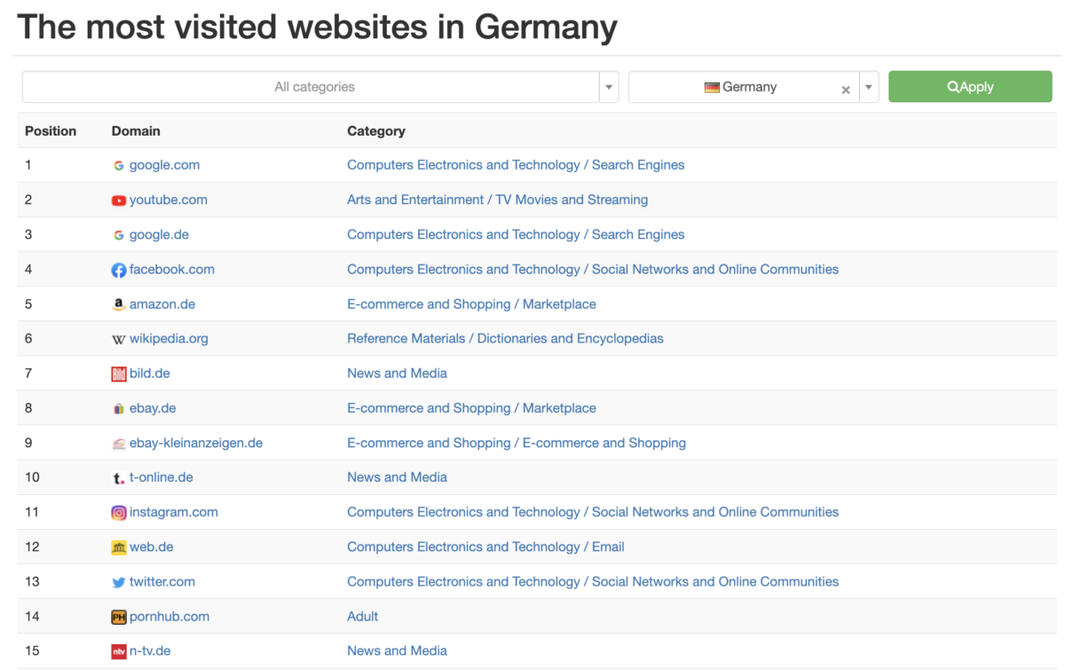Screen dimensions: 1065x670
Task: Click the eBay favicon beside ebay.de
Action: [119, 409]
